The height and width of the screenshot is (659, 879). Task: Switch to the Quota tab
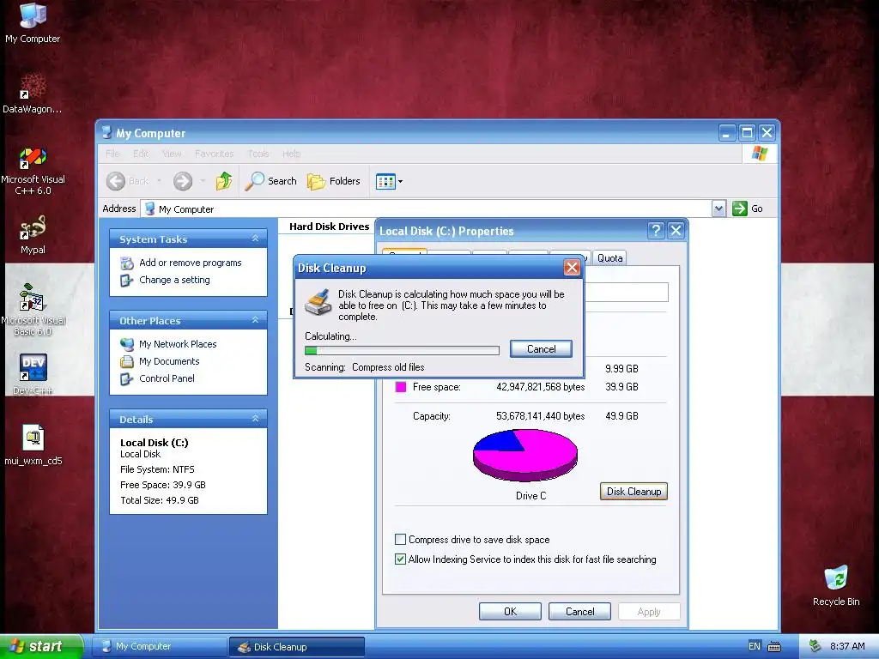(609, 257)
